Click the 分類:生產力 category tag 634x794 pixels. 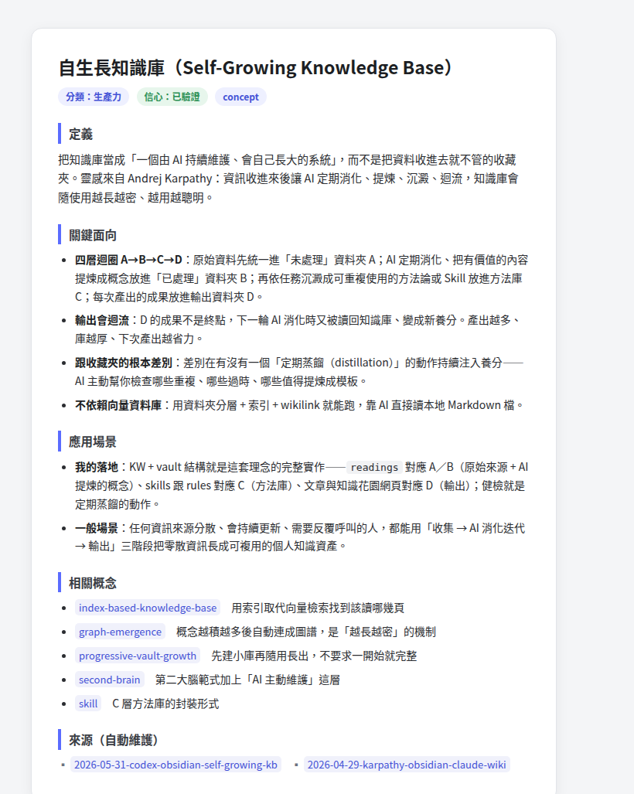coord(94,97)
